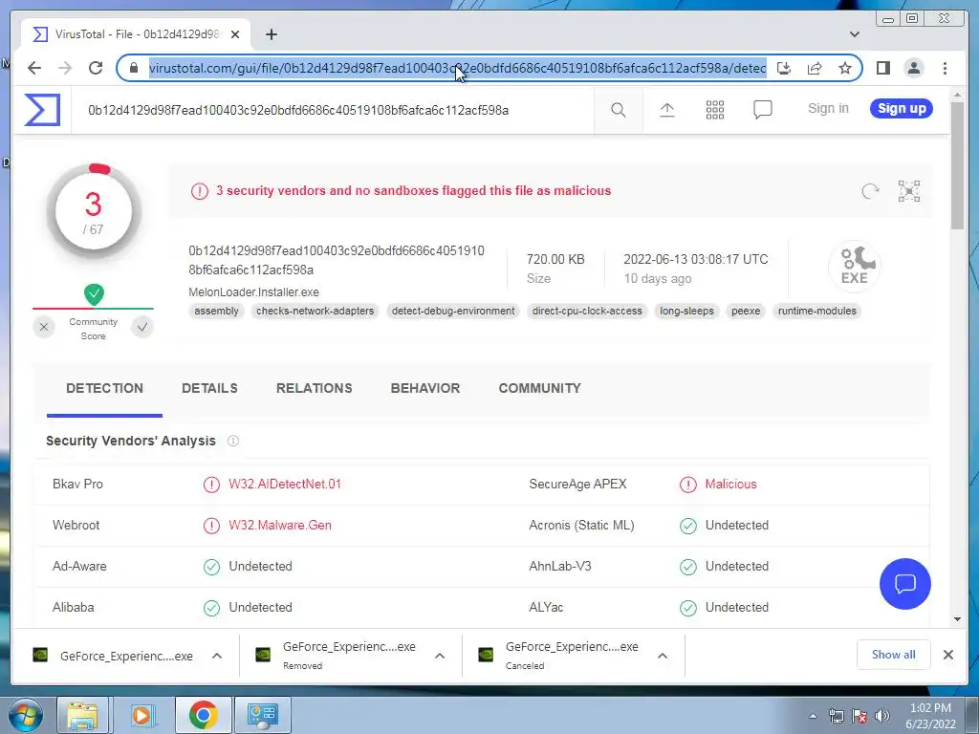Screen dimensions: 979x734
Task: Click the assembly tag
Action: click(216, 311)
